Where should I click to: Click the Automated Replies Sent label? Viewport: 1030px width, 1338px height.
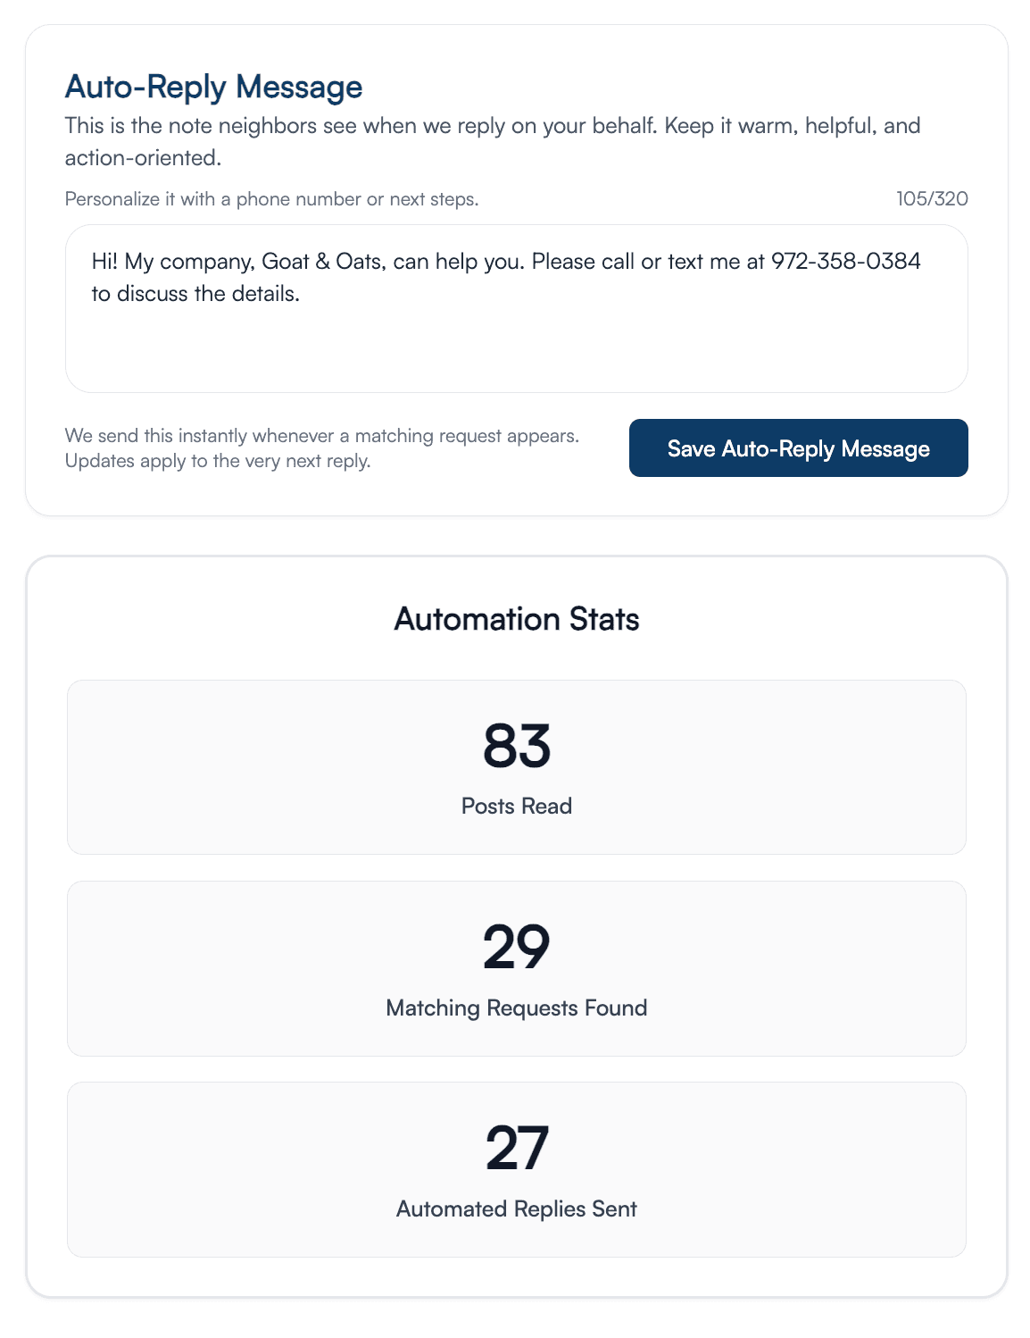point(516,1208)
